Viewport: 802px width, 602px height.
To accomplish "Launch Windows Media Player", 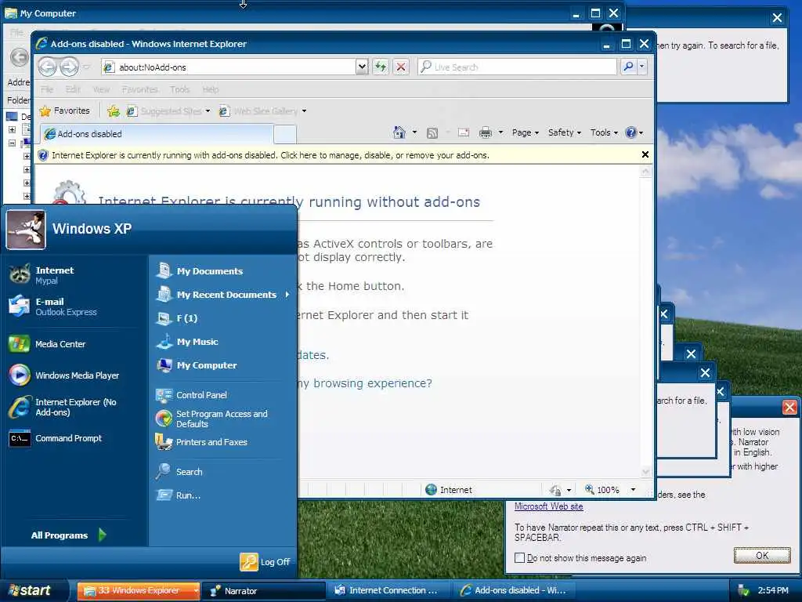I will 64,375.
